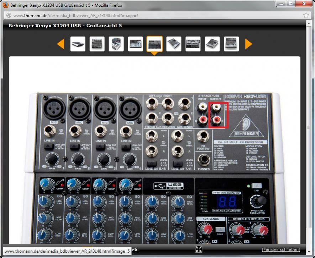315x258 pixels.
Task: Open the ninth thumbnail in the strip
Action: (231, 44)
